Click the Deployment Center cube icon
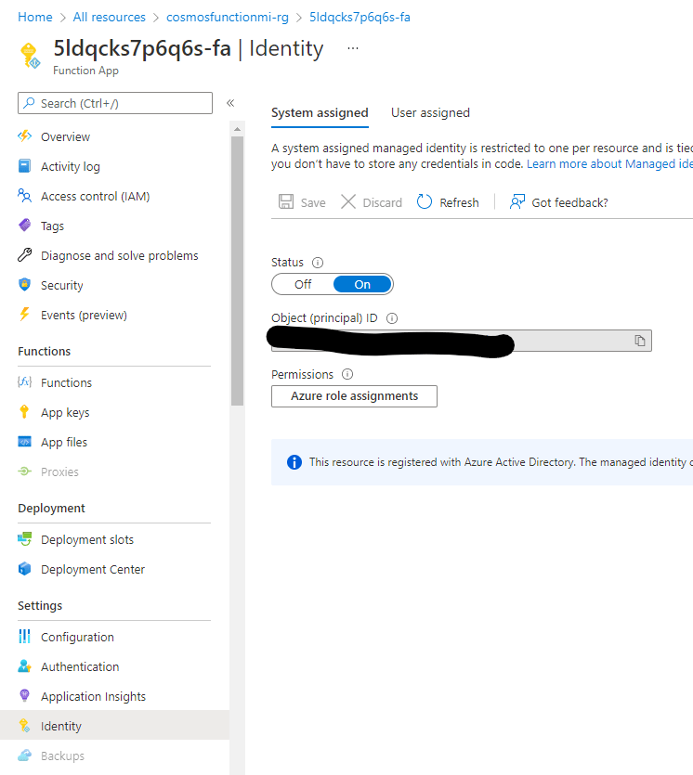 click(x=25, y=569)
